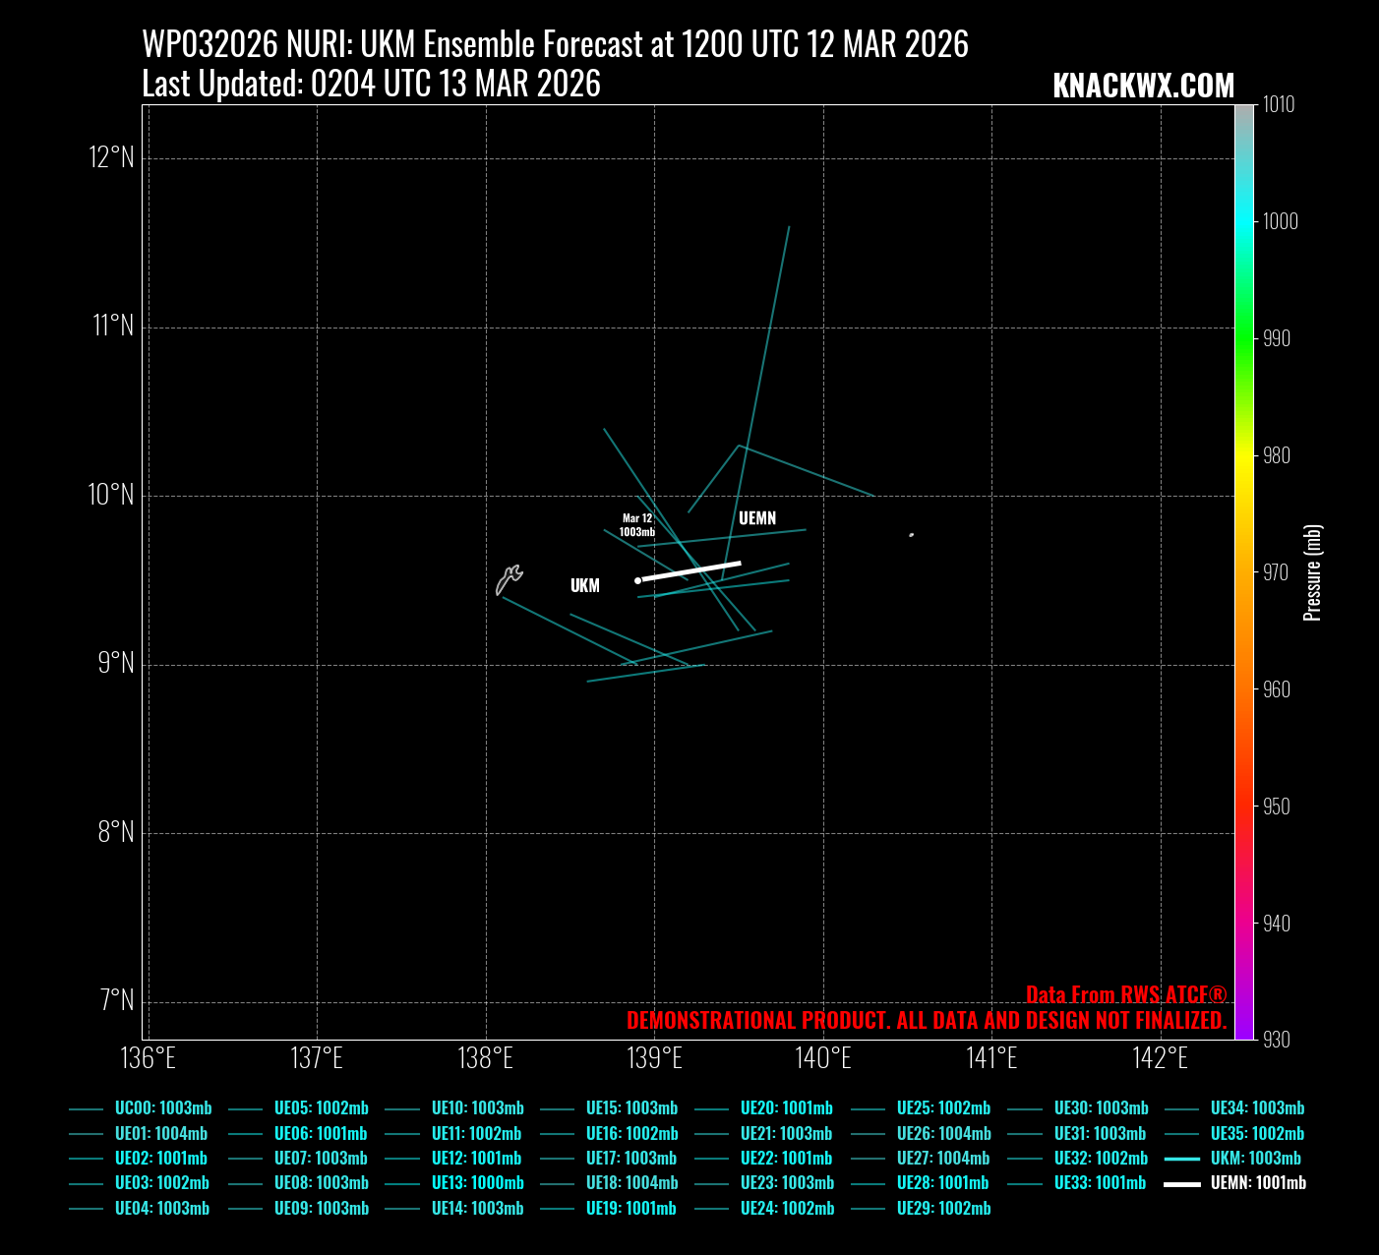Image resolution: width=1379 pixels, height=1255 pixels.
Task: Click the Data From RWS ATCF text
Action: point(1126,994)
